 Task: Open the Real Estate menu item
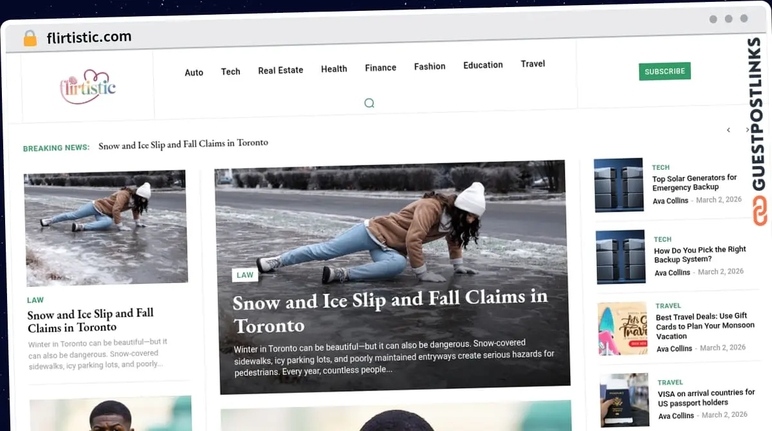click(280, 70)
